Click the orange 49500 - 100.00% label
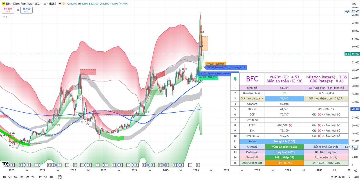 (x=216, y=64)
